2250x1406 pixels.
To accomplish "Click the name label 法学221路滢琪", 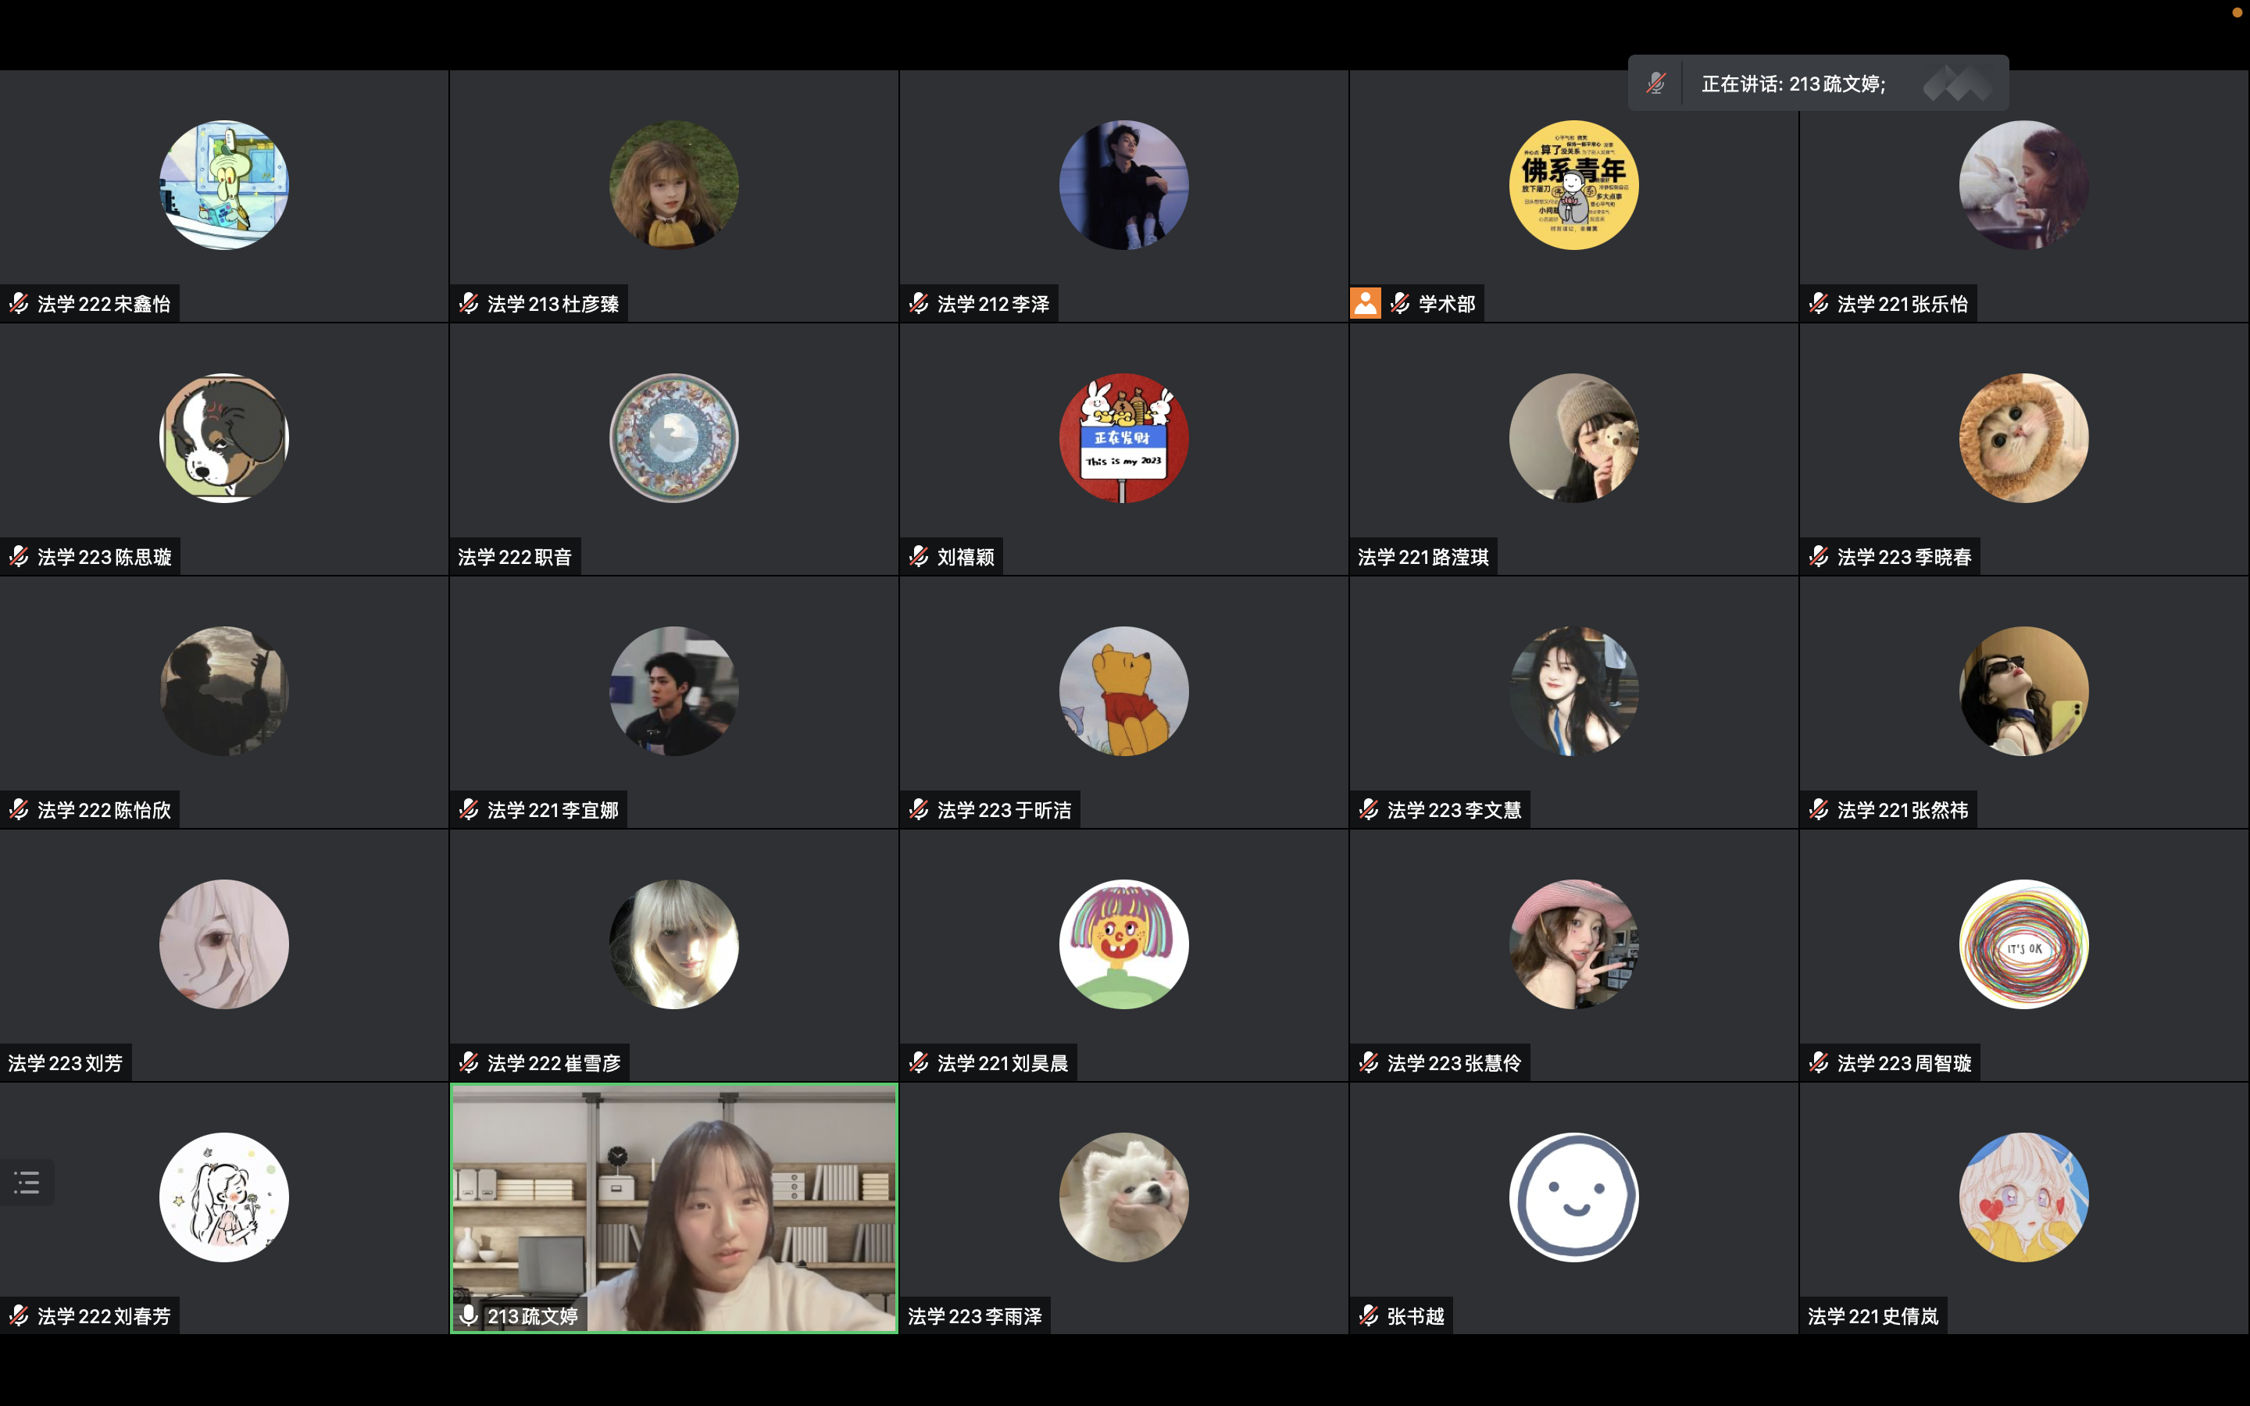I will 1423,557.
